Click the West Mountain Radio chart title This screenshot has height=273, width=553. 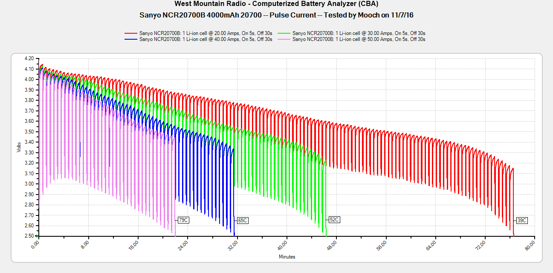(276, 4)
